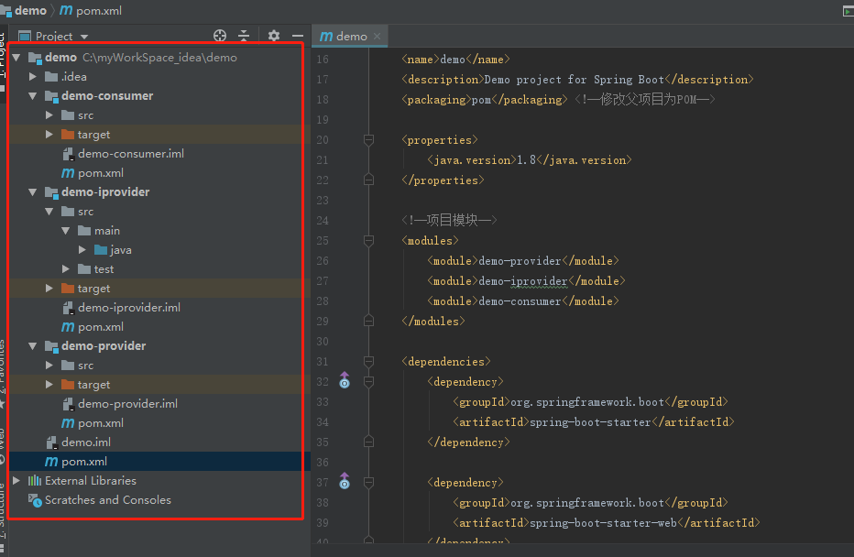This screenshot has height=557, width=854.
Task: Click the Collapse All icon in Project panel
Action: (244, 36)
